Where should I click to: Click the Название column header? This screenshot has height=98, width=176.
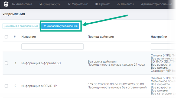click(x=29, y=37)
